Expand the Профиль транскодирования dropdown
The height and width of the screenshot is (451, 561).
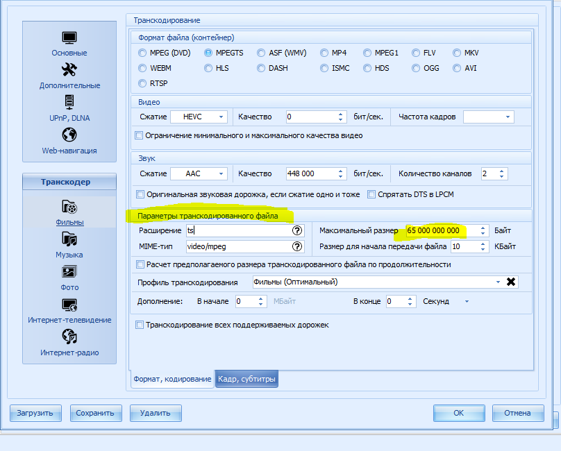tap(498, 282)
